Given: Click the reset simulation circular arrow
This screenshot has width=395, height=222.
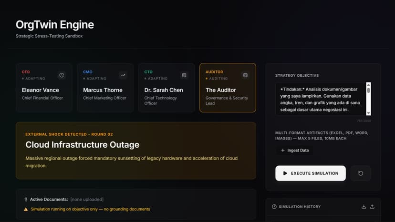Looking at the screenshot, I should pyautogui.click(x=361, y=173).
